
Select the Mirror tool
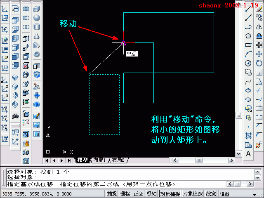(x=259, y=27)
